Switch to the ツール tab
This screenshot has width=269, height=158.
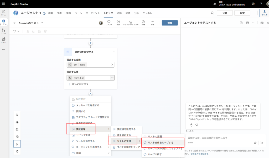pos(78,13)
